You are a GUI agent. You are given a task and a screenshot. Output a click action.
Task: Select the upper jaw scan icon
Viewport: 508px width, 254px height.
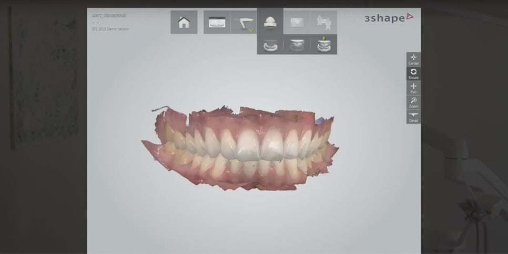297,45
